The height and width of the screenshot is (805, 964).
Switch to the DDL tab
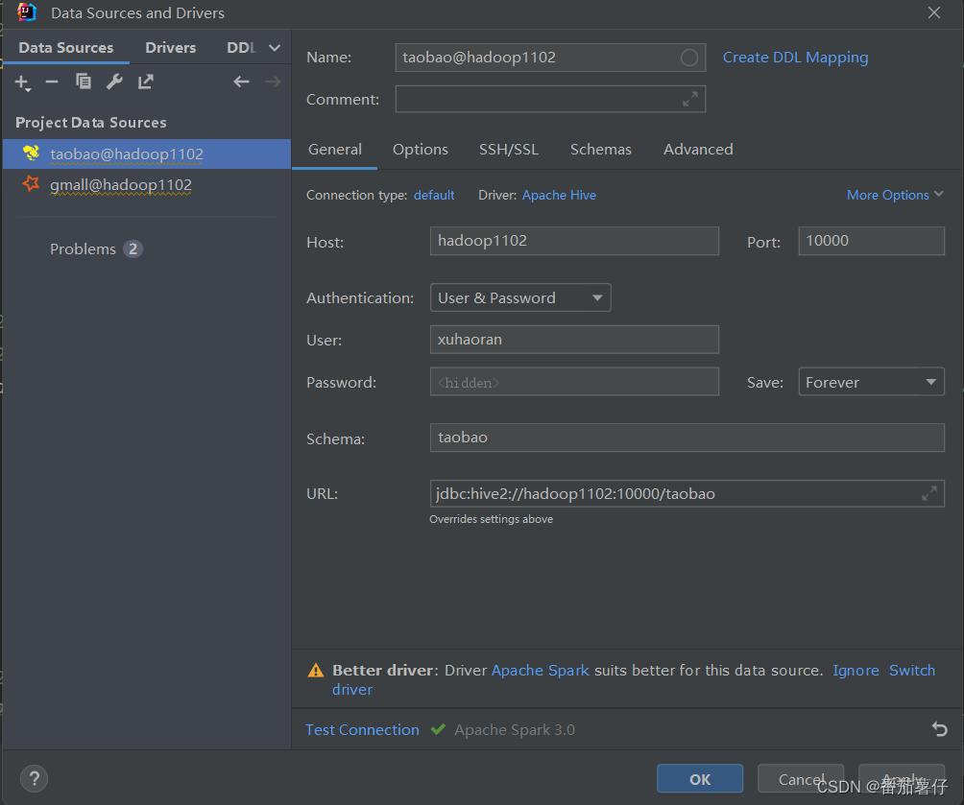[241, 48]
